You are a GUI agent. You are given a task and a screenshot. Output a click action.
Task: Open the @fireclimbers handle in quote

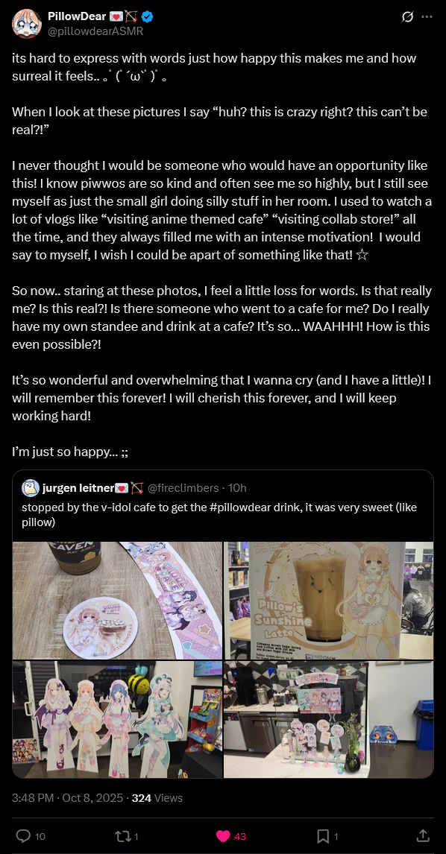click(183, 487)
